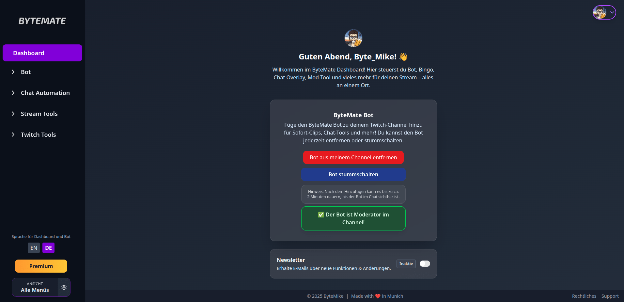Expand the Twitch Tools section
The width and height of the screenshot is (624, 302).
click(x=38, y=135)
